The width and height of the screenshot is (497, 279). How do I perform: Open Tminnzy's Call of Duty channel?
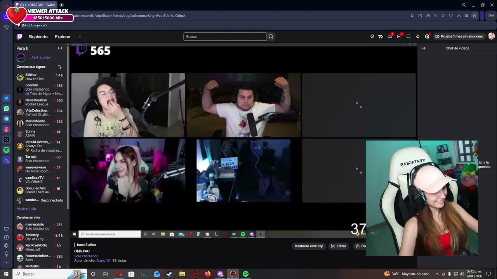tap(40, 237)
